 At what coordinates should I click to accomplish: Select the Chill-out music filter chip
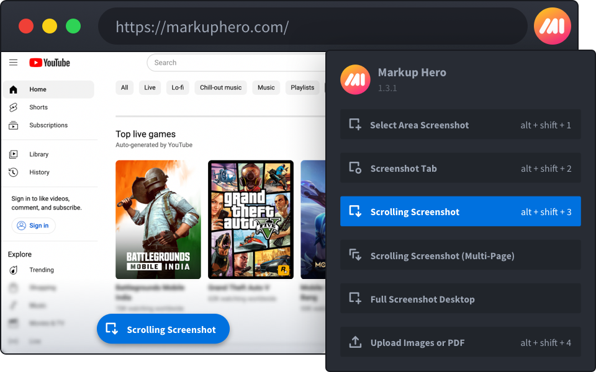point(220,87)
